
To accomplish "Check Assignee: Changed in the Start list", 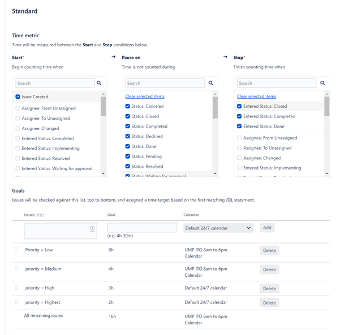I will (18, 128).
